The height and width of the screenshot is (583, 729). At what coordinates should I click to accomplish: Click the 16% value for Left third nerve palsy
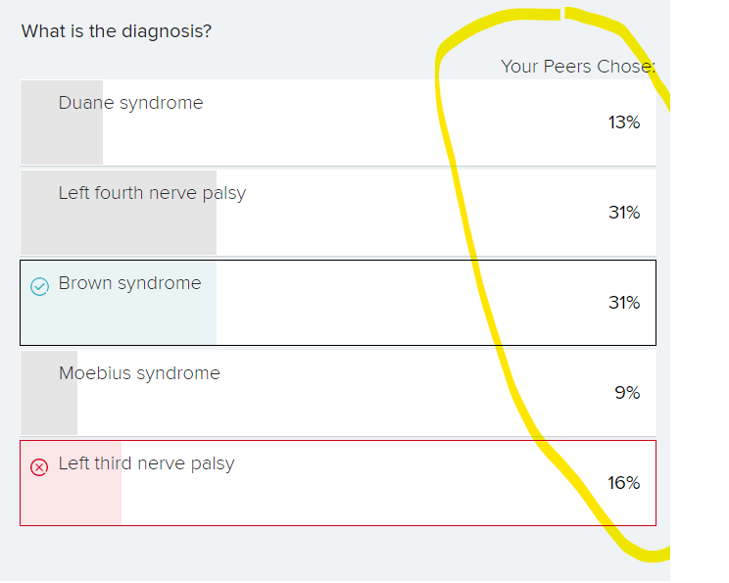623,483
